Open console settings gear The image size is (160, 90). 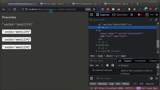tap(151, 78)
